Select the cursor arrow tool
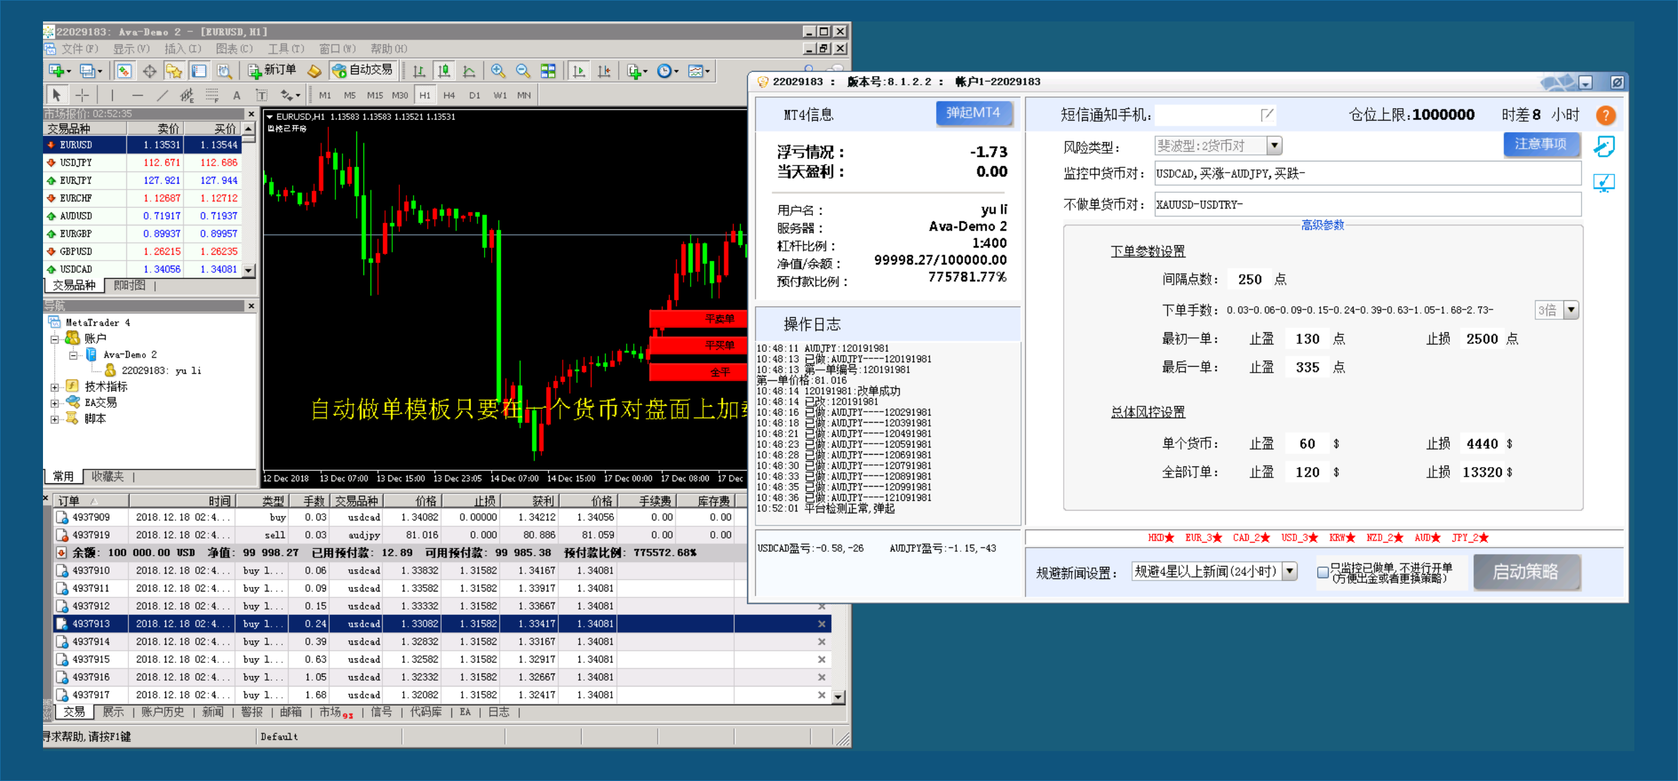The image size is (1678, 781). pyautogui.click(x=57, y=95)
